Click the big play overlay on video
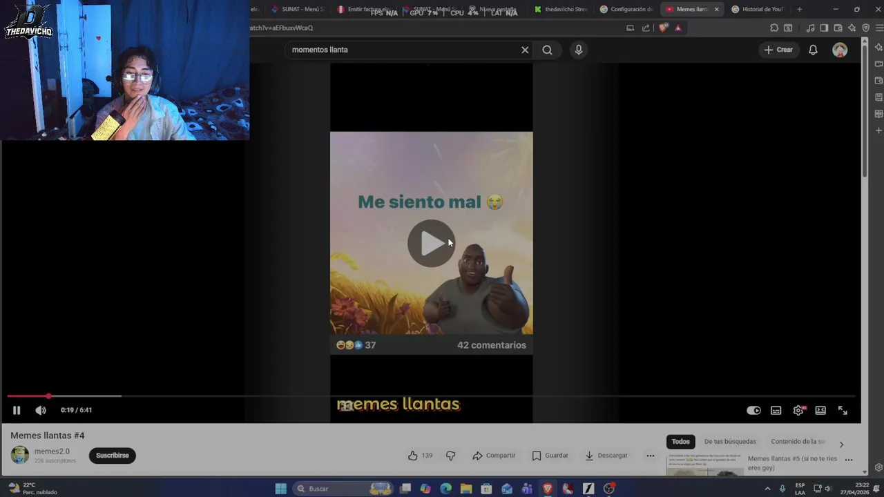Screen dimensions: 884x497 coord(431,243)
